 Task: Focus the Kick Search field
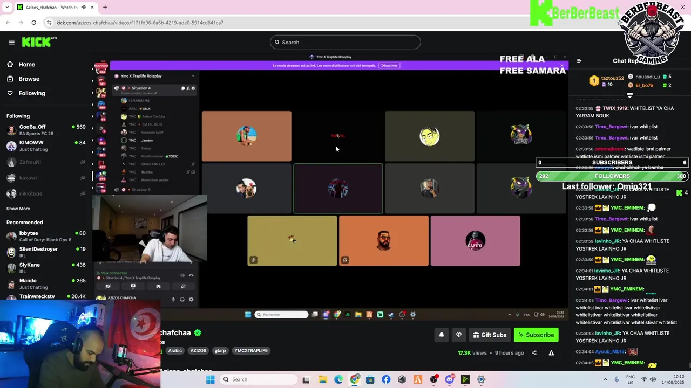click(x=345, y=42)
